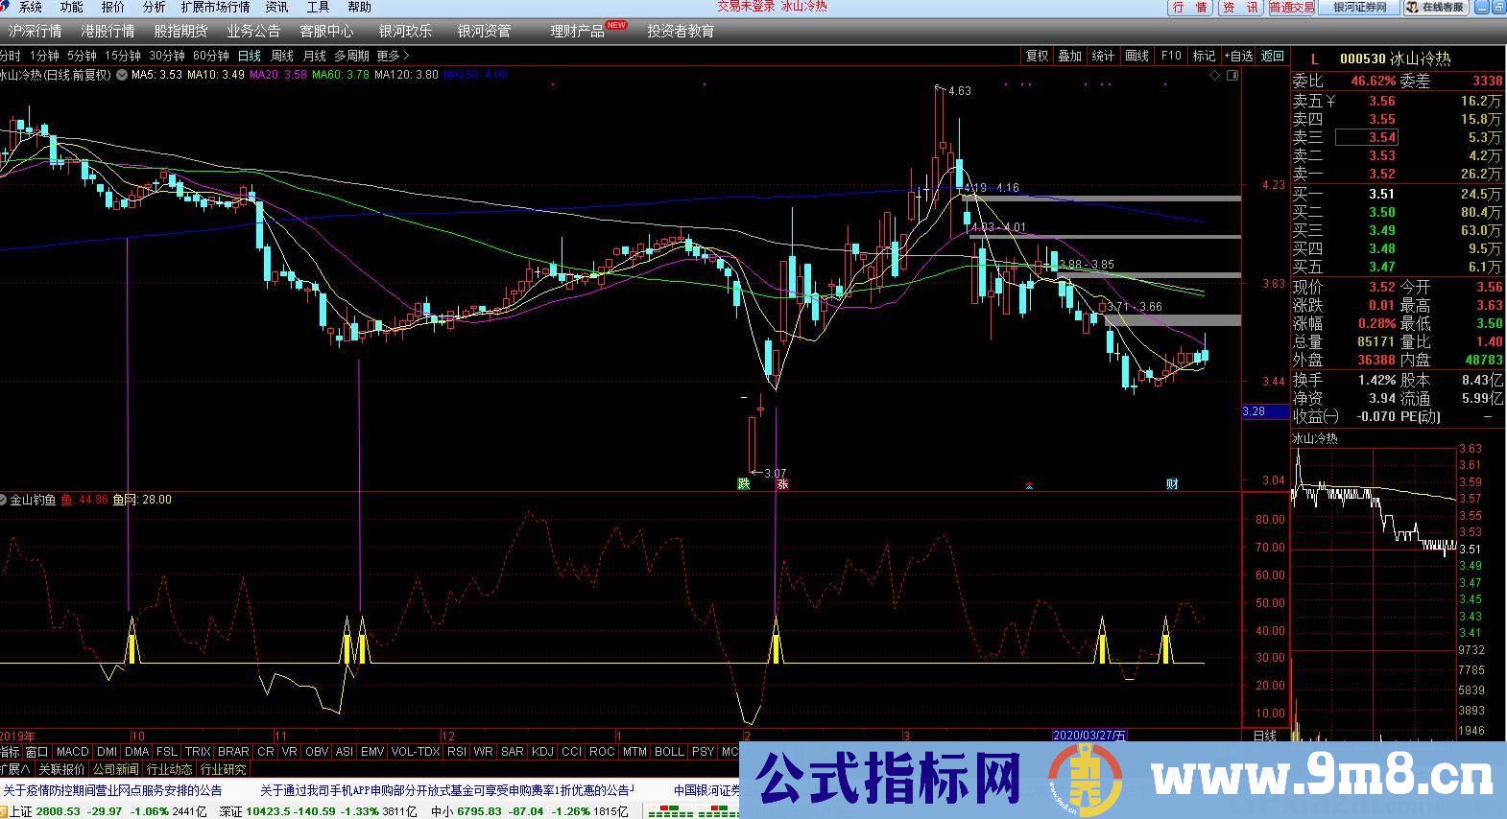Open the pandemic service notice announcement link
Screen dimensions: 1507x819
[113, 791]
